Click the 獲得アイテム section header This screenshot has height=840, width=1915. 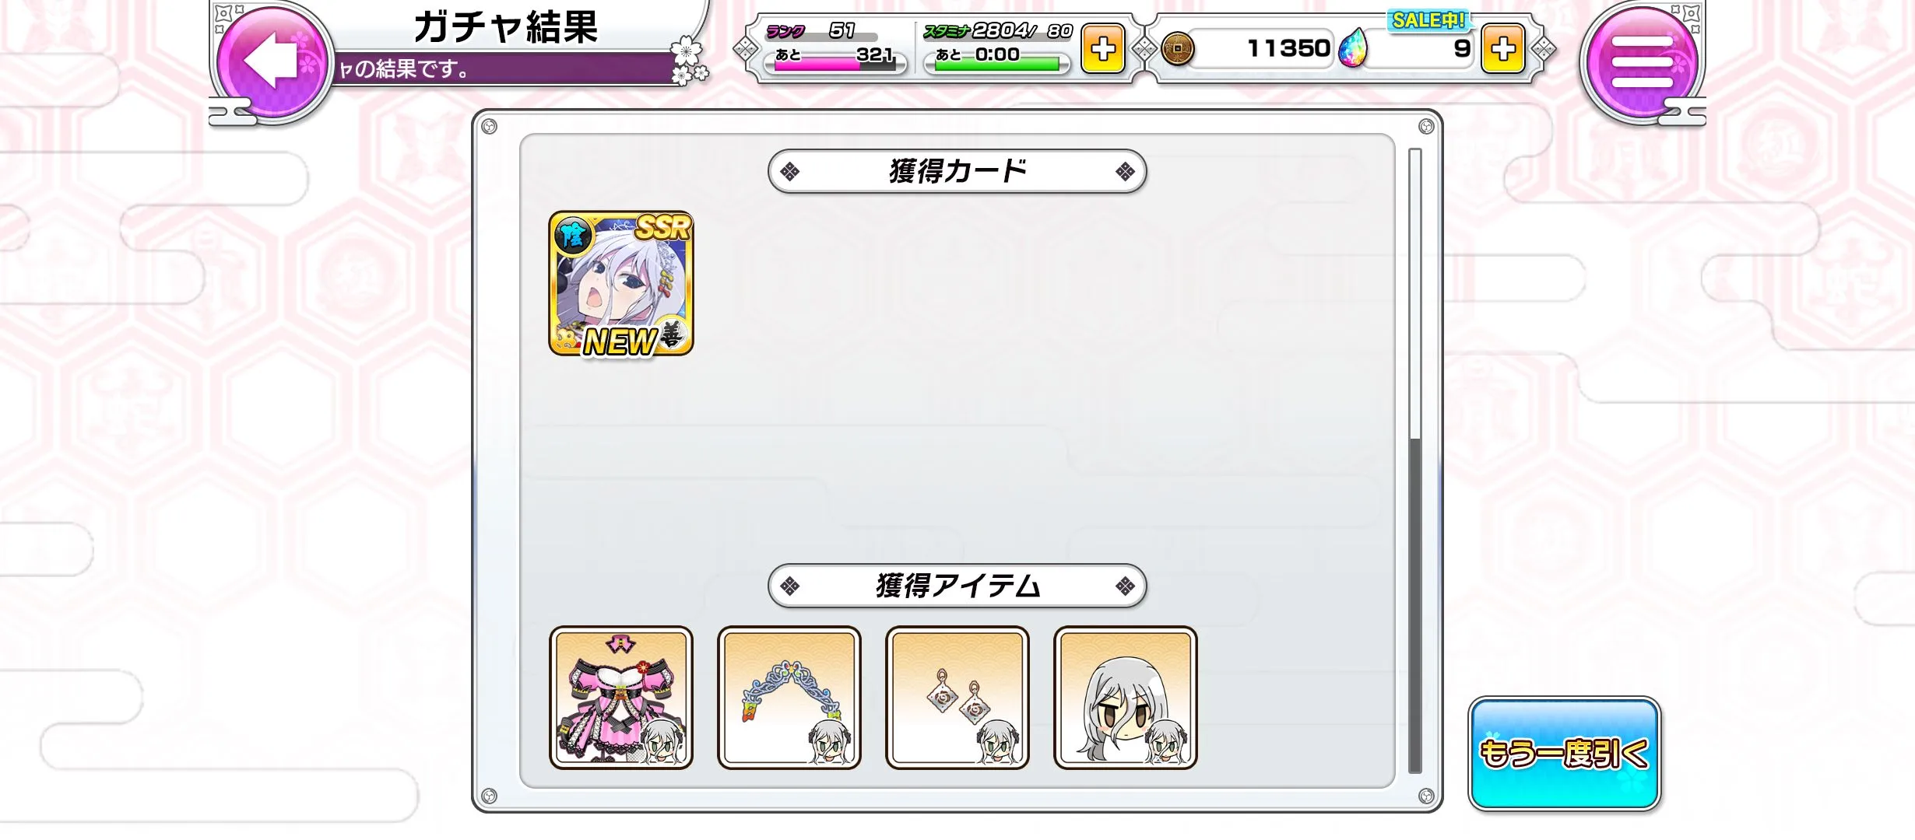tap(957, 586)
